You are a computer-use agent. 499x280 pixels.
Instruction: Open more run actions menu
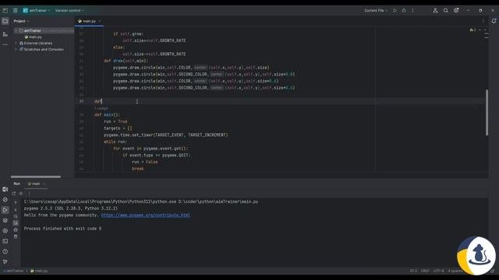(412, 10)
